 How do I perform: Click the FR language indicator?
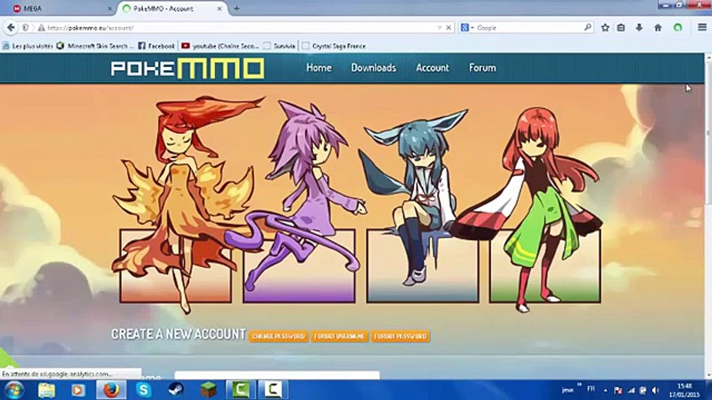[x=591, y=390]
